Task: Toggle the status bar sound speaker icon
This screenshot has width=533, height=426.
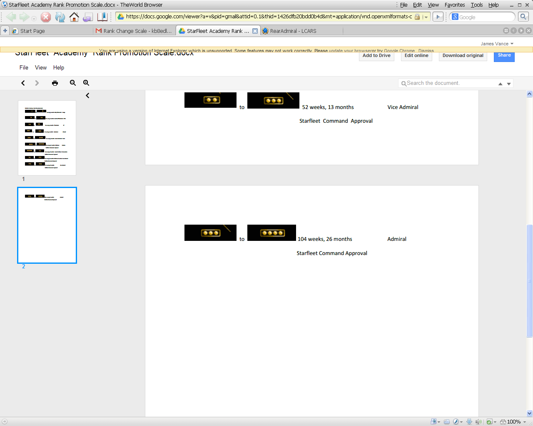Action: tap(478, 421)
